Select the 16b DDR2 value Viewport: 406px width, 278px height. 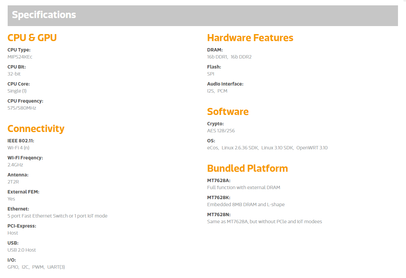tap(241, 57)
